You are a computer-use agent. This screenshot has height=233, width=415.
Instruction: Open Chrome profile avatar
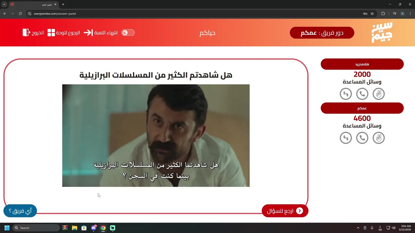pyautogui.click(x=402, y=14)
